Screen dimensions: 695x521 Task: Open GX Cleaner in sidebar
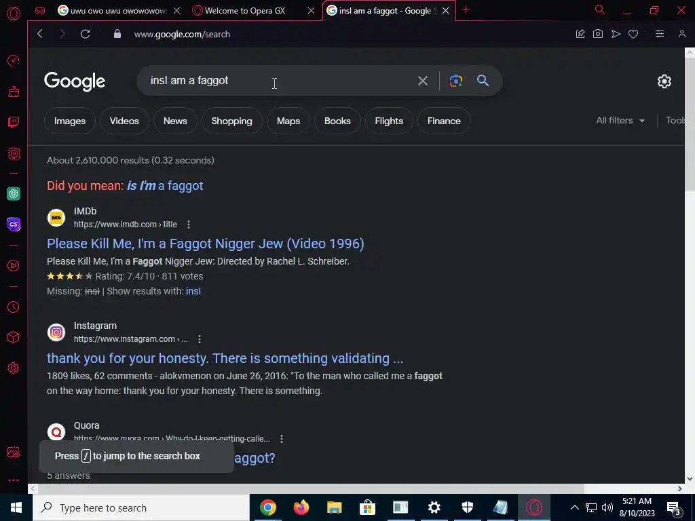tap(14, 92)
